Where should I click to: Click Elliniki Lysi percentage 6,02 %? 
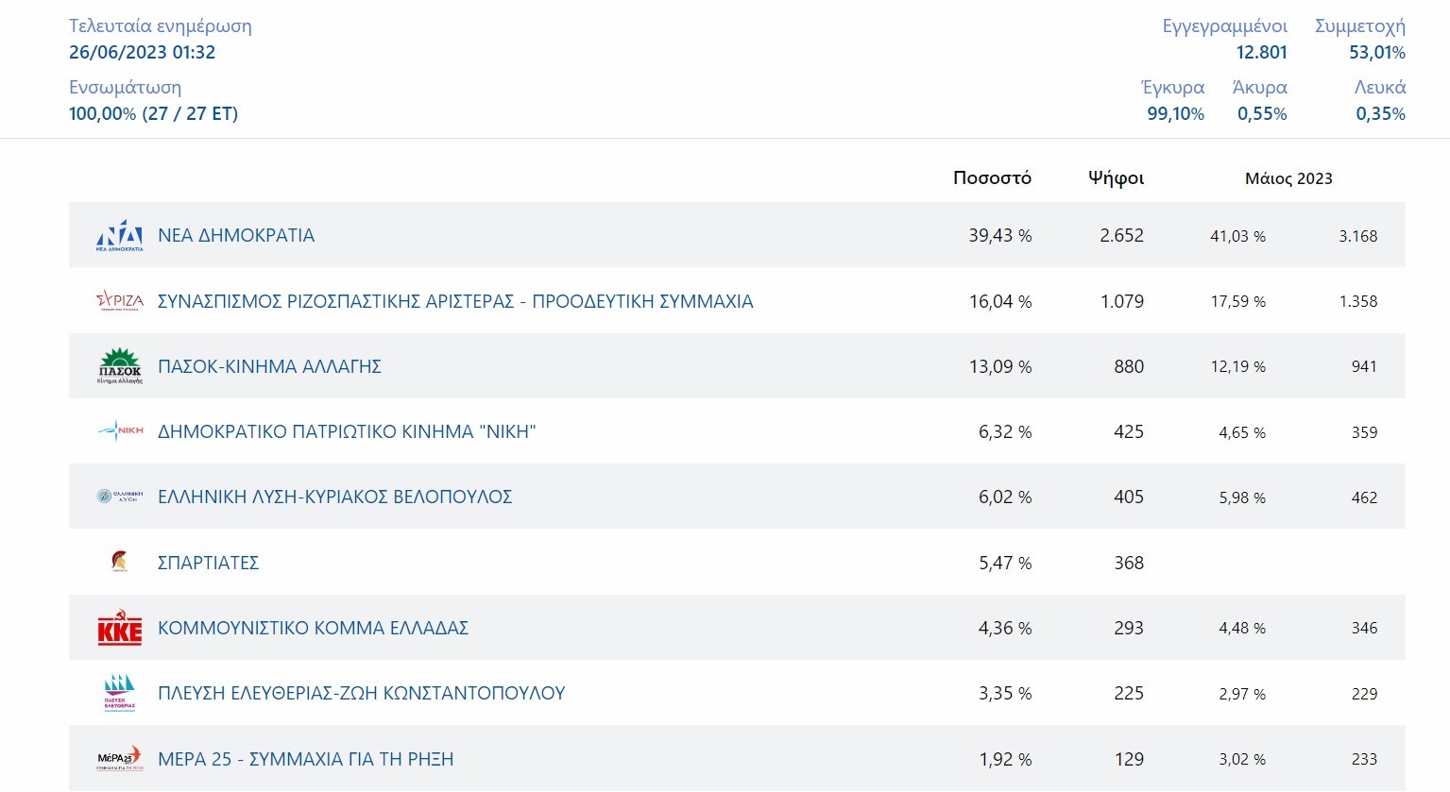tap(1005, 497)
